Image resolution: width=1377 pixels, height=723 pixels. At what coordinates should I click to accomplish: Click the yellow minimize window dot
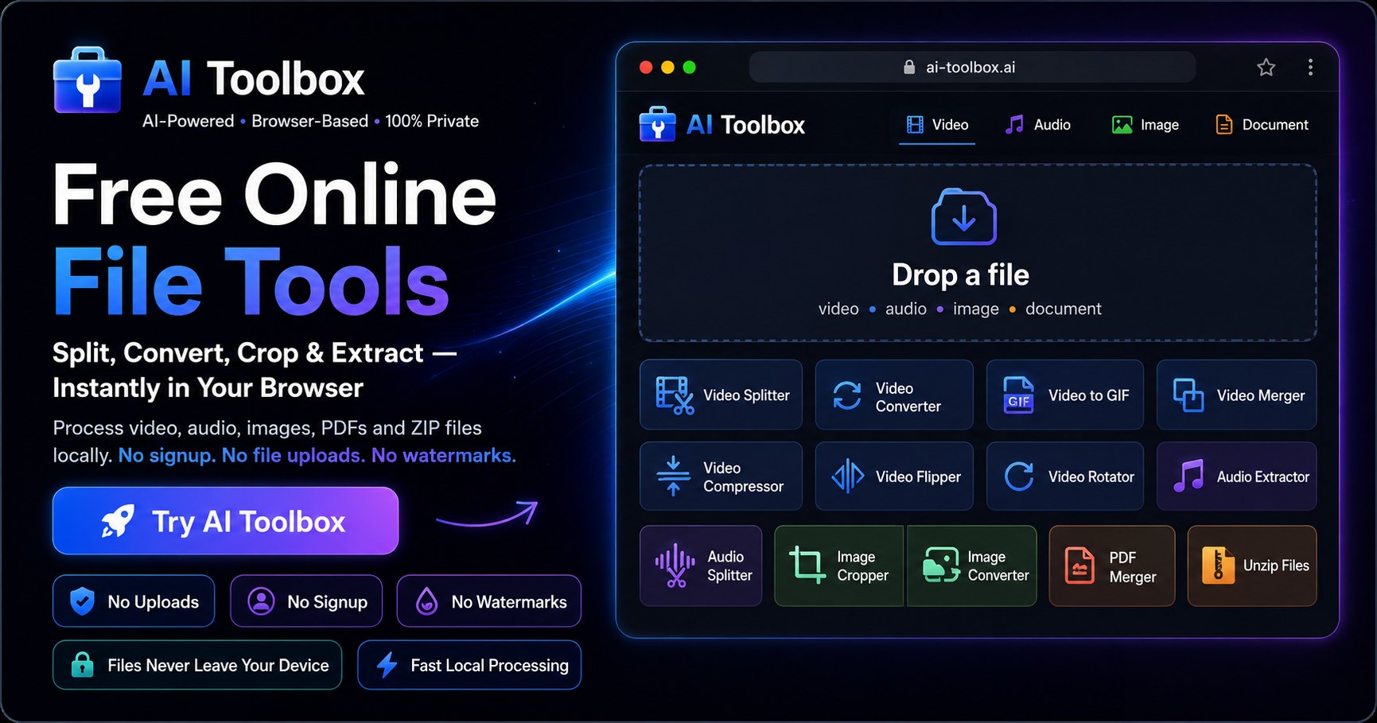click(667, 68)
